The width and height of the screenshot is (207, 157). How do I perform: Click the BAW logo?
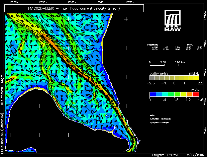(173, 20)
